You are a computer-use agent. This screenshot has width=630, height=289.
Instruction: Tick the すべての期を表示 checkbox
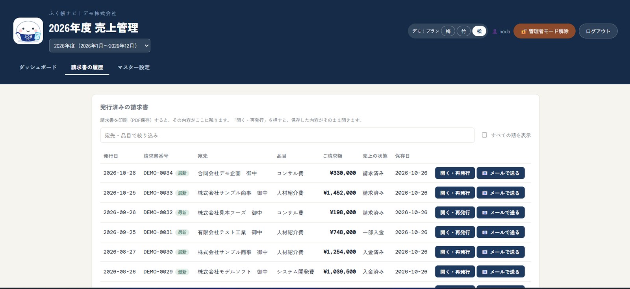click(x=484, y=135)
